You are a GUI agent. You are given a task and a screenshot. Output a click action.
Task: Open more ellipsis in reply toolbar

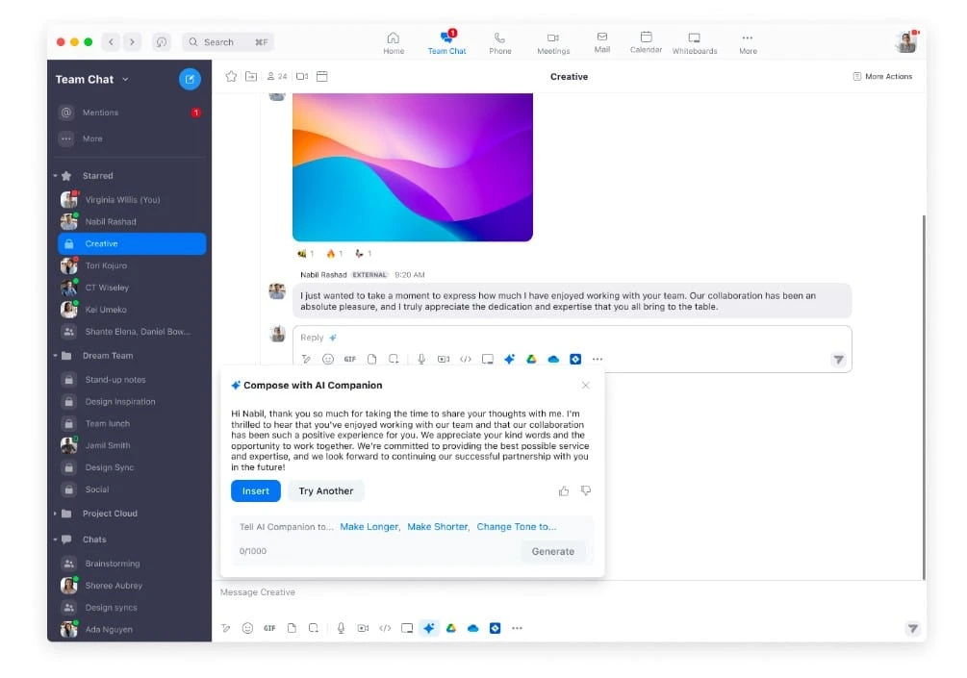tap(597, 359)
